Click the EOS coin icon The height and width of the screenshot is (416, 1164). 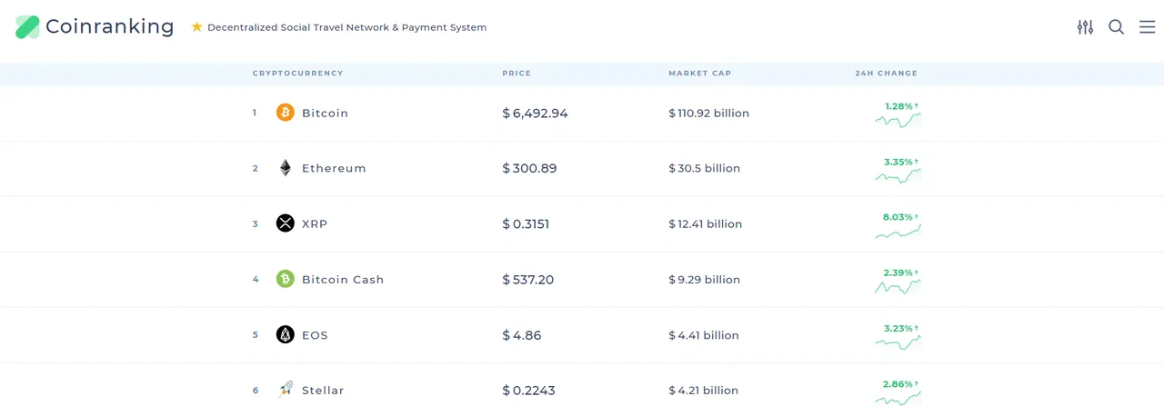(x=286, y=334)
